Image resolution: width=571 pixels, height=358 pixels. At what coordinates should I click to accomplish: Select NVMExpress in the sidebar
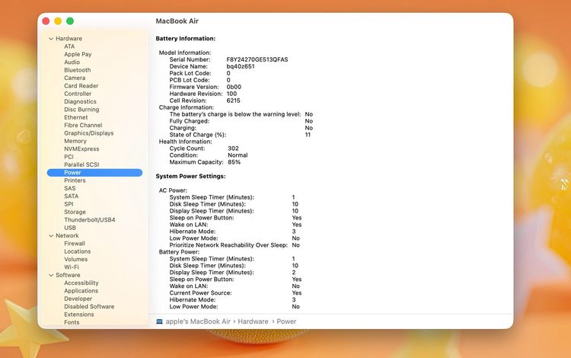(81, 149)
